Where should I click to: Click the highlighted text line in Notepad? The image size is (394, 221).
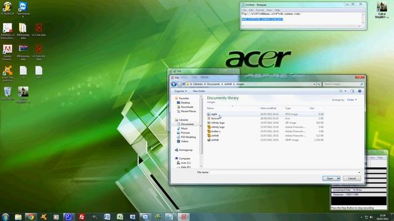[262, 19]
